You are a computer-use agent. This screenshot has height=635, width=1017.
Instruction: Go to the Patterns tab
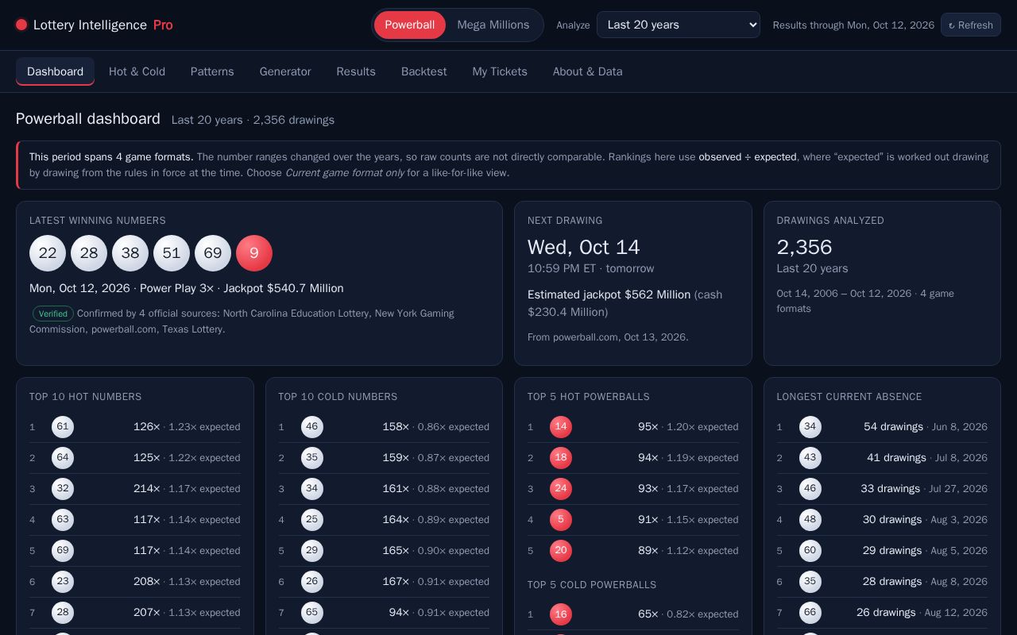point(212,71)
